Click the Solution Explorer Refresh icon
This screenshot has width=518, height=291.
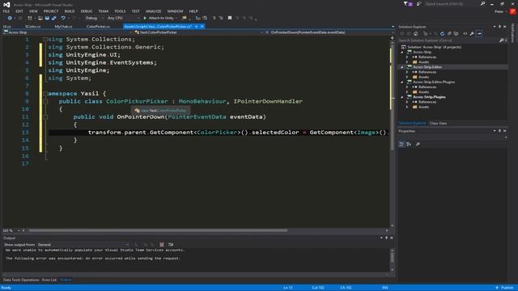pos(442,34)
